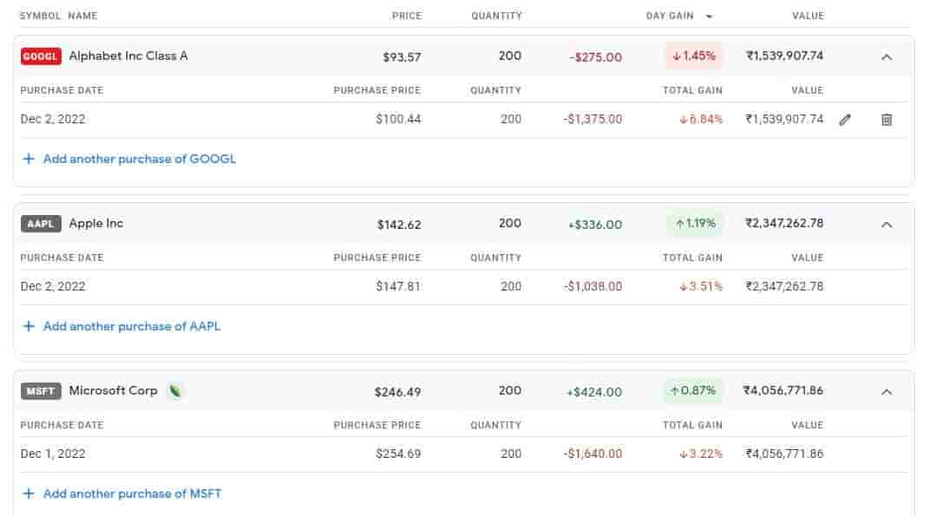Viewport: 930px width, 516px height.
Task: Collapse the Alphabet Inc Class A row
Action: [x=887, y=57]
